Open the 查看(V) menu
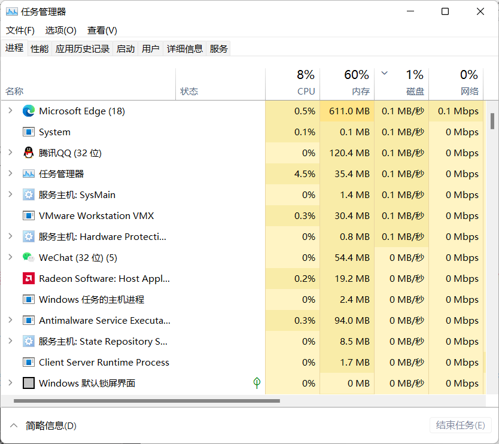The width and height of the screenshot is (499, 444). (x=102, y=31)
